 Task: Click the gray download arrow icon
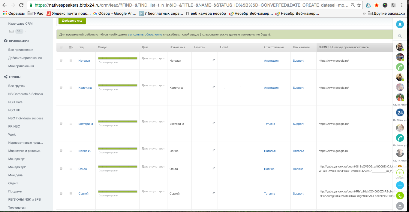click(x=400, y=206)
